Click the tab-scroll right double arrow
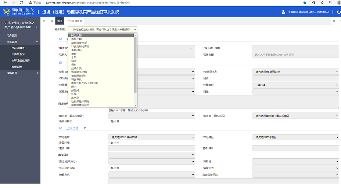This screenshot has width=341, height=188. pyautogui.click(x=334, y=21)
